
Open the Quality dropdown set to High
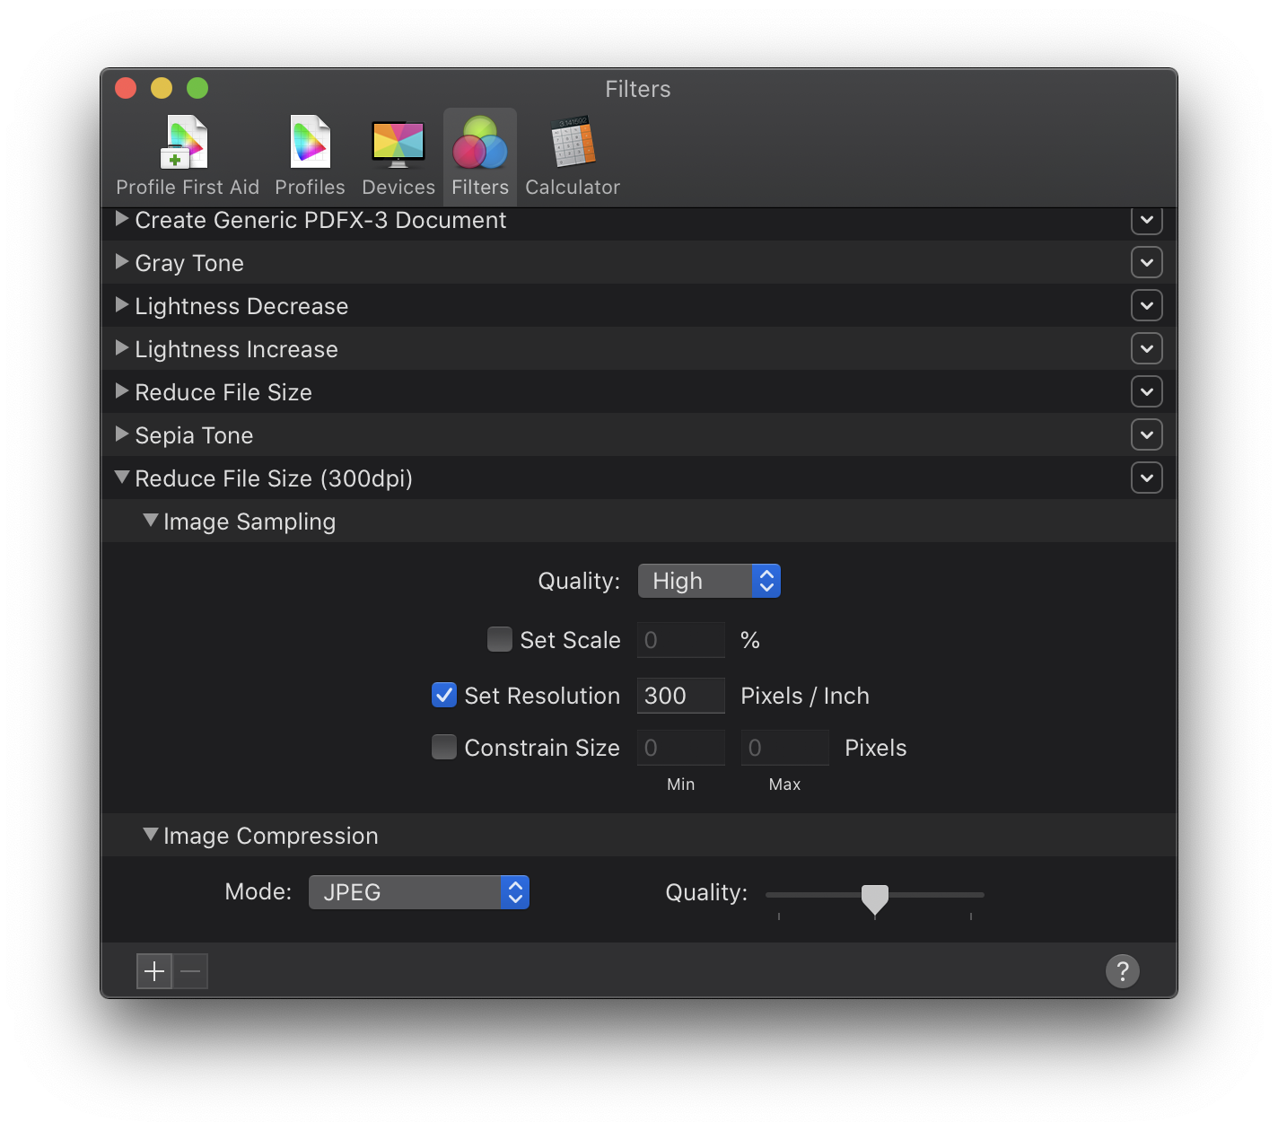(709, 580)
